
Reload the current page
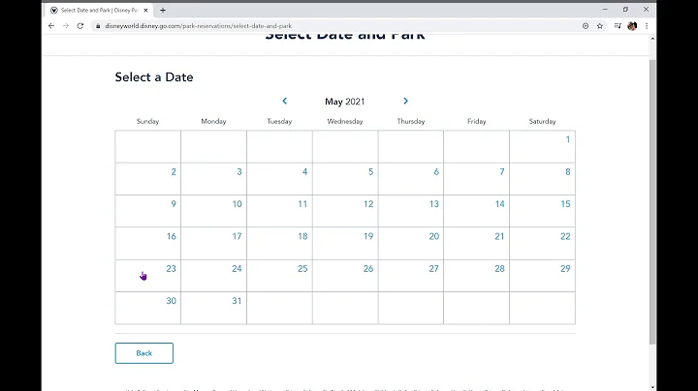(x=80, y=26)
